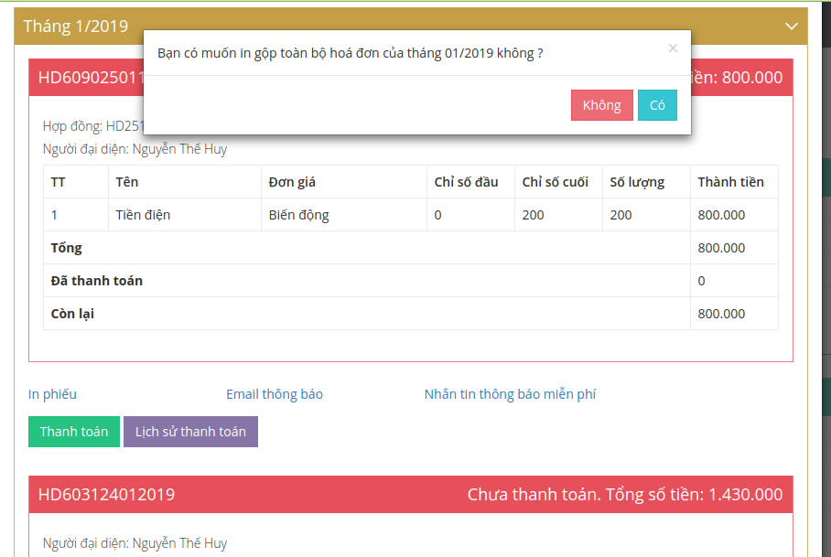
Task: Click the Email thông báo link
Action: pos(274,394)
